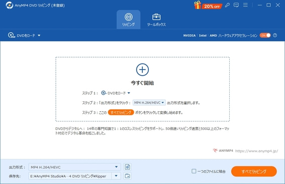285x184 pixels.
Task: Click the key registration icon
Action: click(227, 5)
